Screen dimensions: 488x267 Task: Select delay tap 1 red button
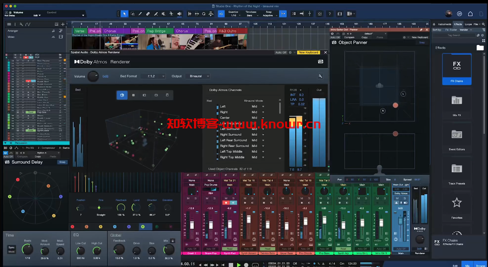point(72,227)
